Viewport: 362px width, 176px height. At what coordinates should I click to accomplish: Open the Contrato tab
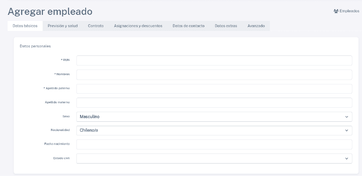96,26
